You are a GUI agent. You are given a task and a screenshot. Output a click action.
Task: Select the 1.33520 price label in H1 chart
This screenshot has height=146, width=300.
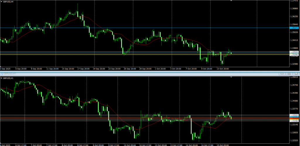pyautogui.click(x=294, y=115)
